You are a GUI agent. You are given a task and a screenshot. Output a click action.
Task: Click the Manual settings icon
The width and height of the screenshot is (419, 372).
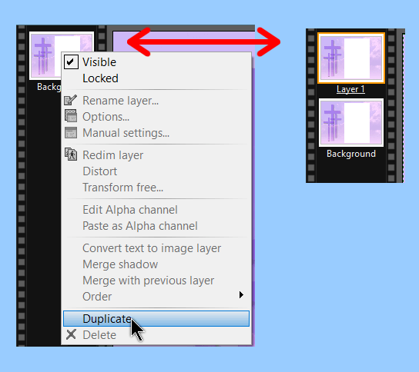(71, 132)
